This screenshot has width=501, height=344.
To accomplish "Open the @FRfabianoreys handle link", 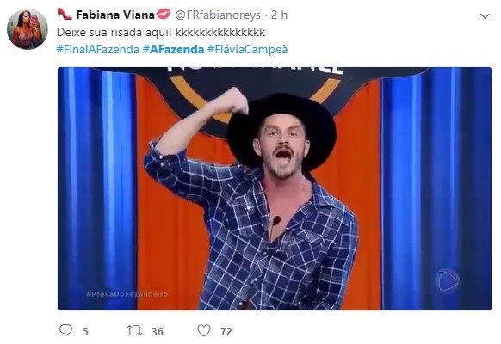I will pos(218,15).
